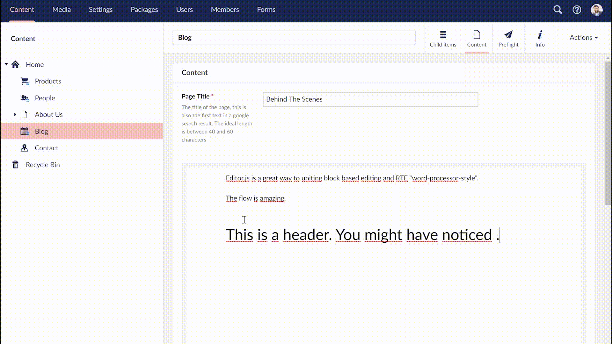Click the Contact map pin icon
The image size is (612, 344).
pos(25,148)
